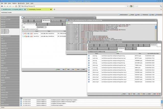Click inside the Google search field
This screenshot has width=163, height=109.
[x=147, y=6]
